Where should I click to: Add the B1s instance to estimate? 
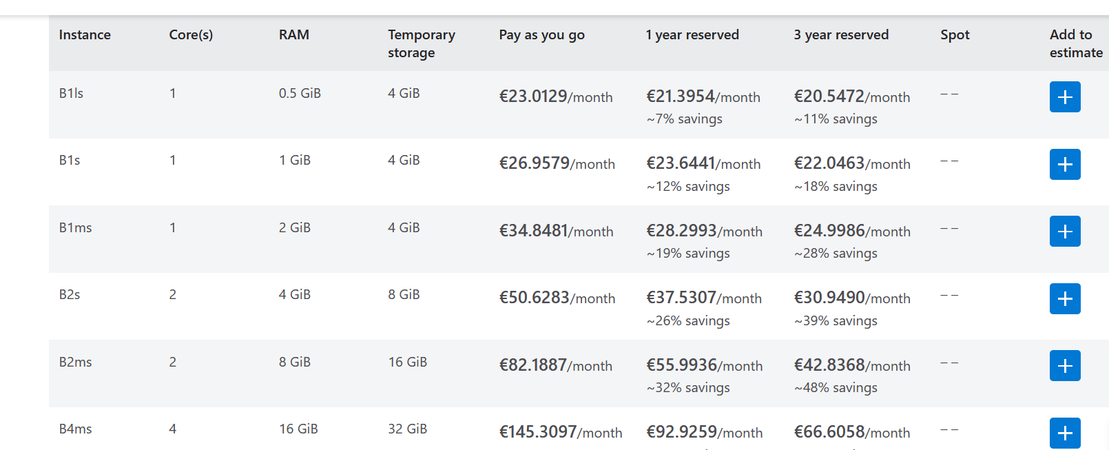1064,165
